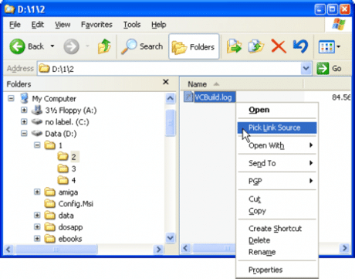The height and width of the screenshot is (279, 355).
Task: Expand the no label (C:) drive node
Action: click(x=24, y=122)
